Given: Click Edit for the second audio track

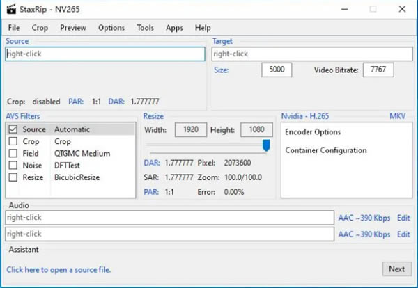Looking at the screenshot, I should [x=403, y=235].
